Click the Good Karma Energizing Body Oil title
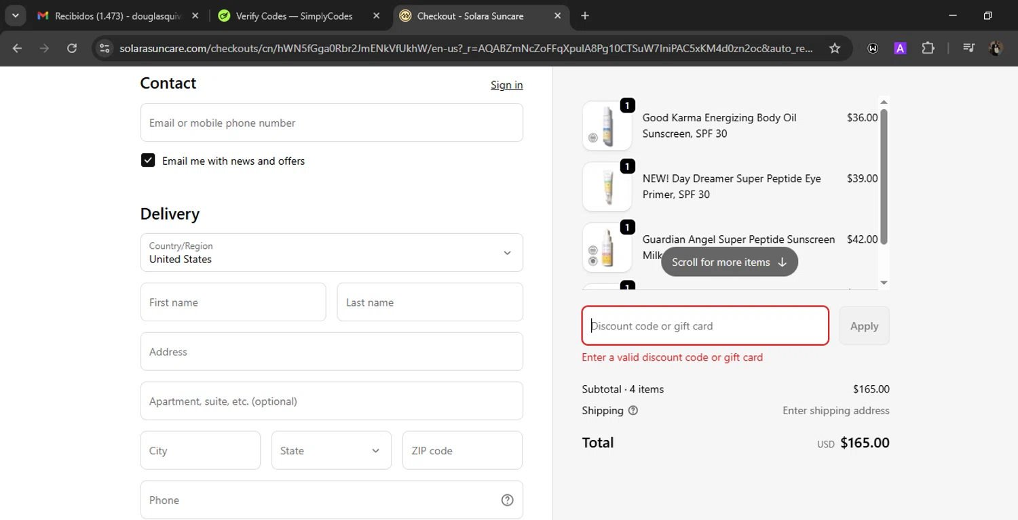The image size is (1018, 520). 719,125
